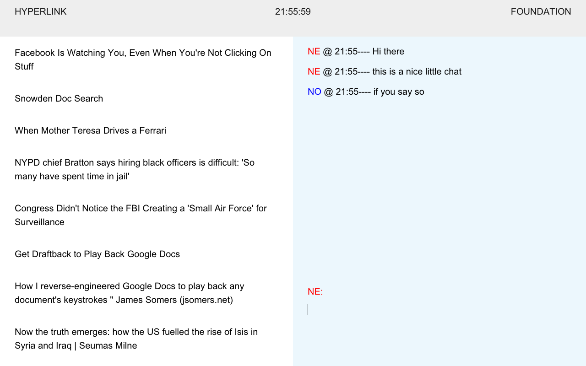
Task: Click the blue NO username in chat
Action: 314,92
